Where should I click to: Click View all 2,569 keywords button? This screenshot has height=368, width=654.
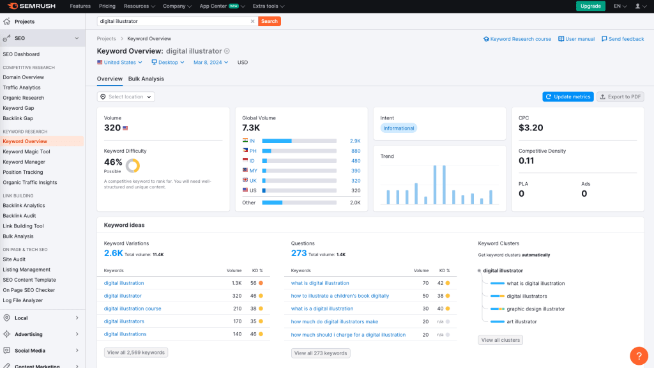(136, 353)
